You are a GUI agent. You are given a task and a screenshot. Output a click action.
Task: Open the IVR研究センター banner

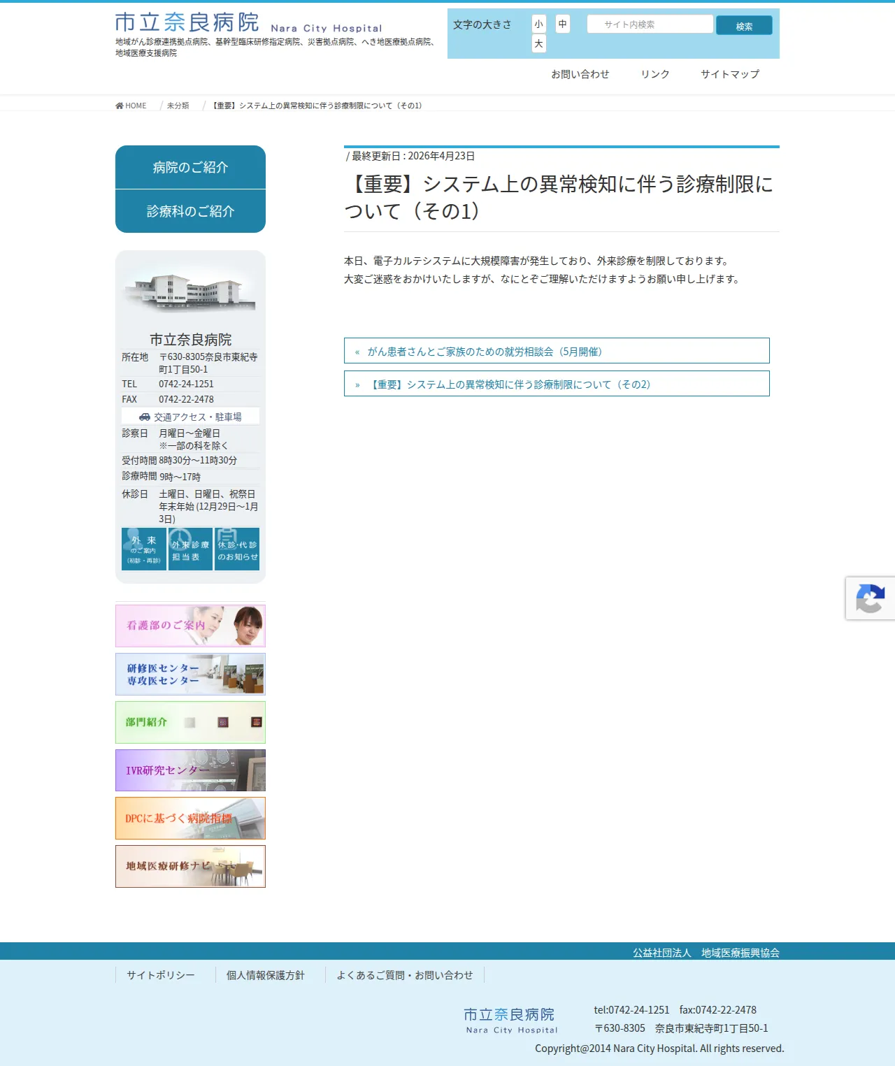pos(190,770)
